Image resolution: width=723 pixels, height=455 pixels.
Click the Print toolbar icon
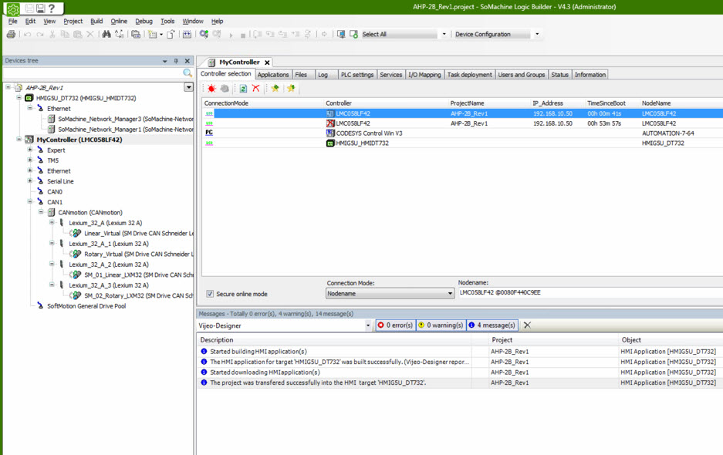(x=11, y=34)
